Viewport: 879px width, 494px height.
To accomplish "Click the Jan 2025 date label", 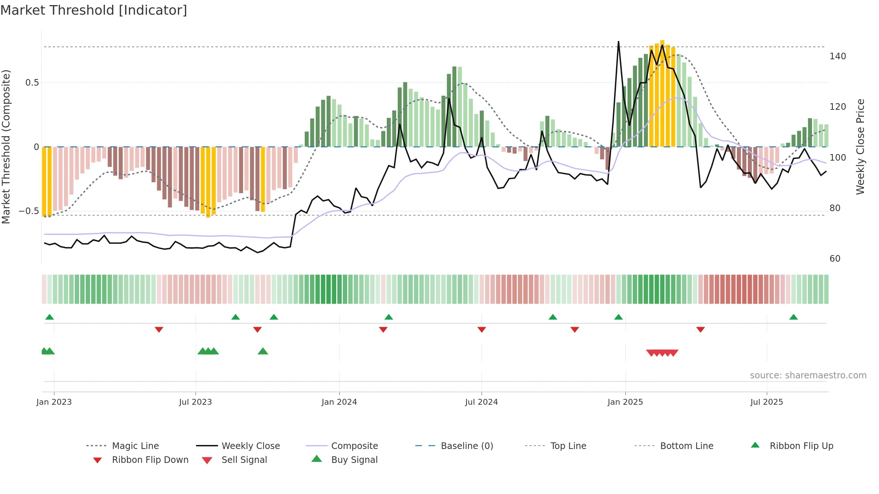I will 626,402.
